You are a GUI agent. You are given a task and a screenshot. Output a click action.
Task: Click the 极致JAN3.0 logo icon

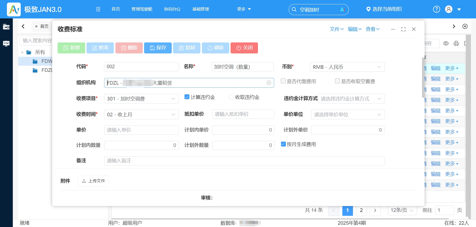pos(14,9)
